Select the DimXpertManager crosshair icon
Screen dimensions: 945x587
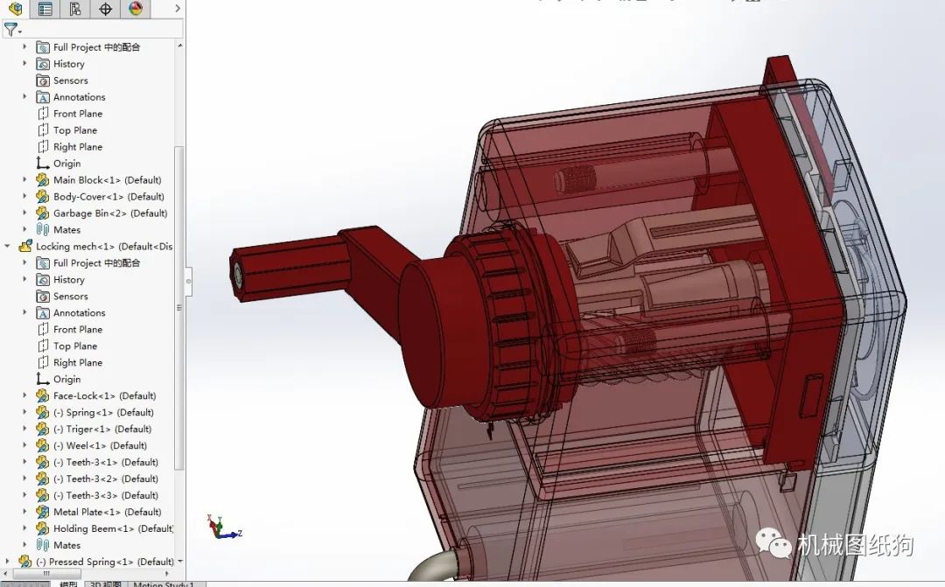click(107, 10)
